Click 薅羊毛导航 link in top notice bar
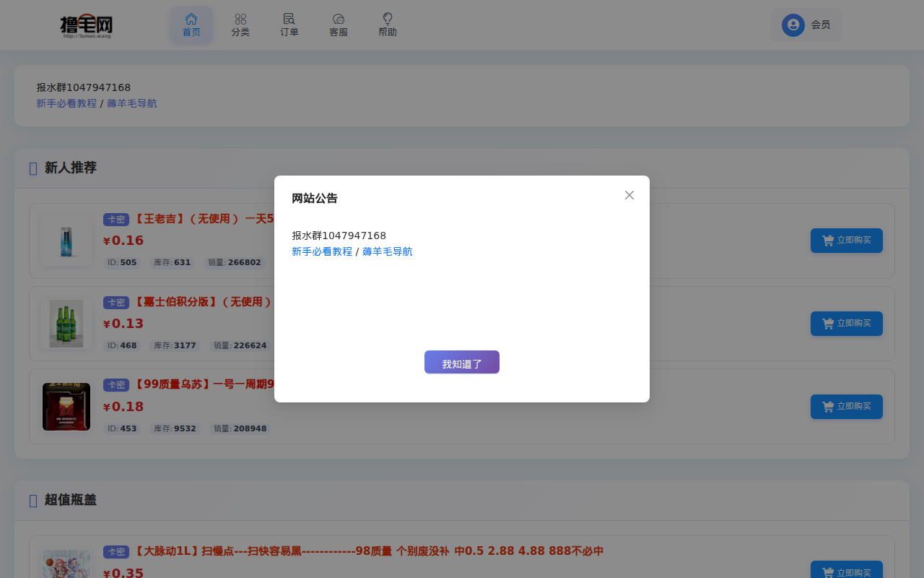Screen dimensions: 924x578 132,103
